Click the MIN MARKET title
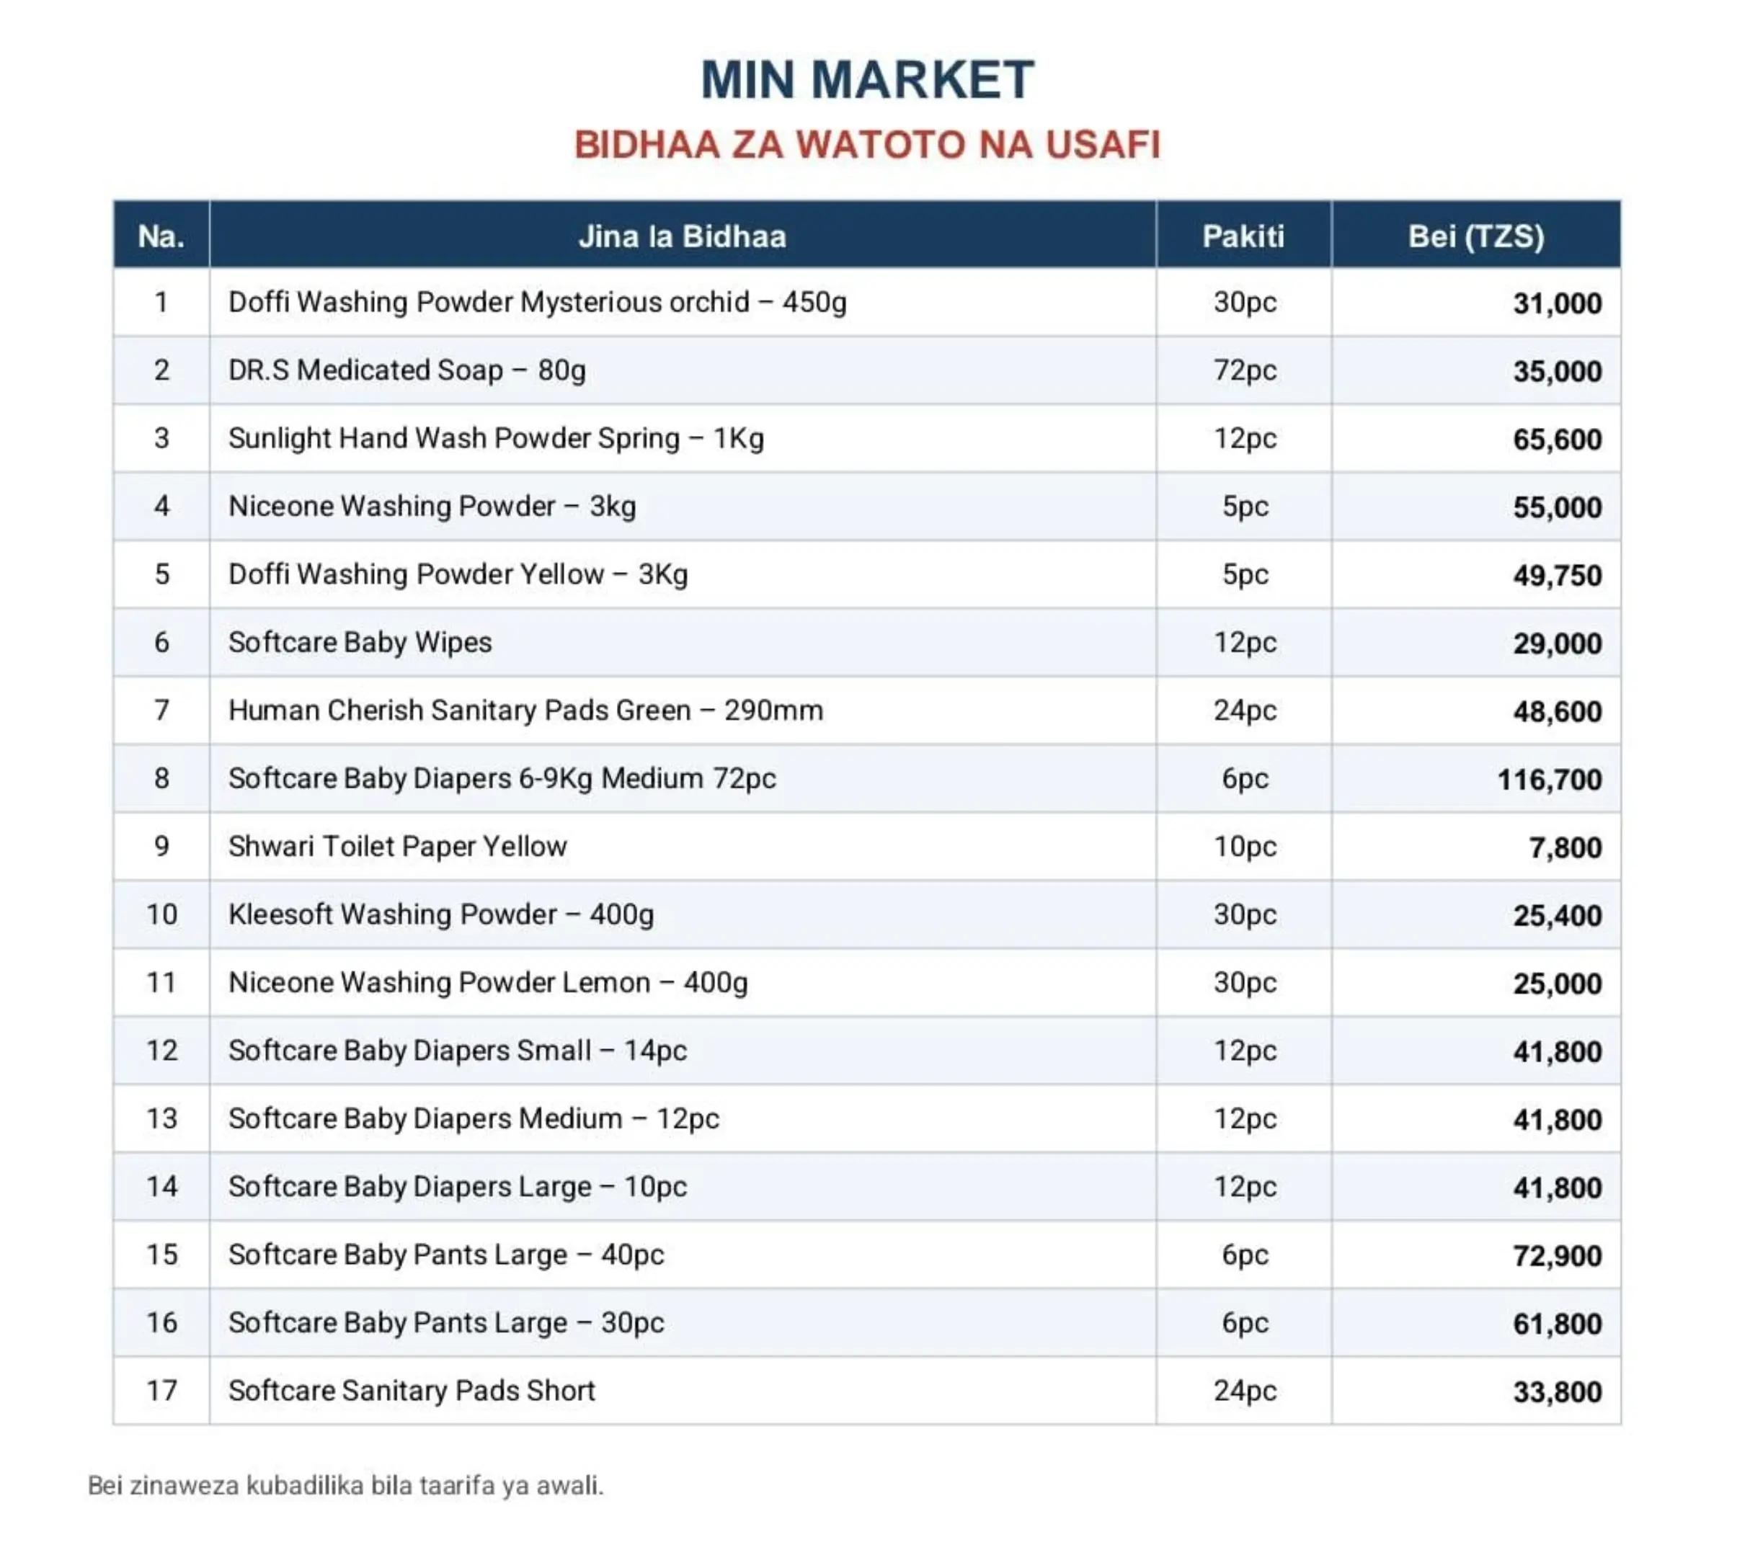The image size is (1750, 1568). [x=867, y=80]
